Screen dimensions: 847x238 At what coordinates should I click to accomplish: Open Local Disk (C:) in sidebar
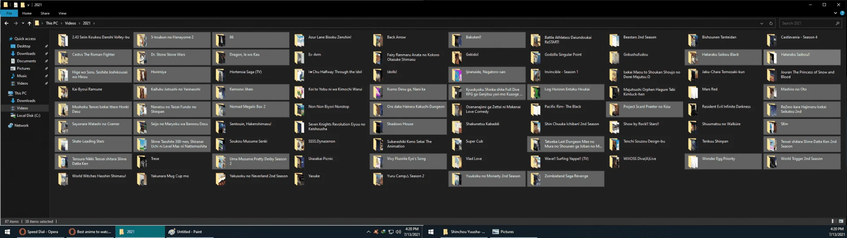[28, 116]
